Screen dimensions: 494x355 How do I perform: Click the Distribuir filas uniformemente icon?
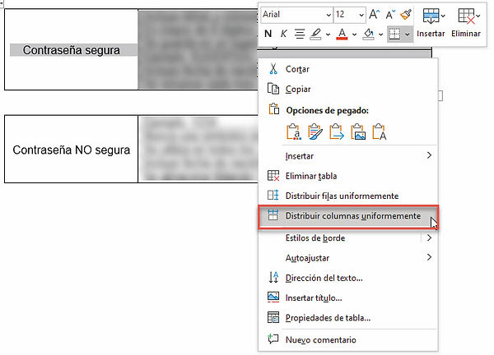[x=273, y=196]
